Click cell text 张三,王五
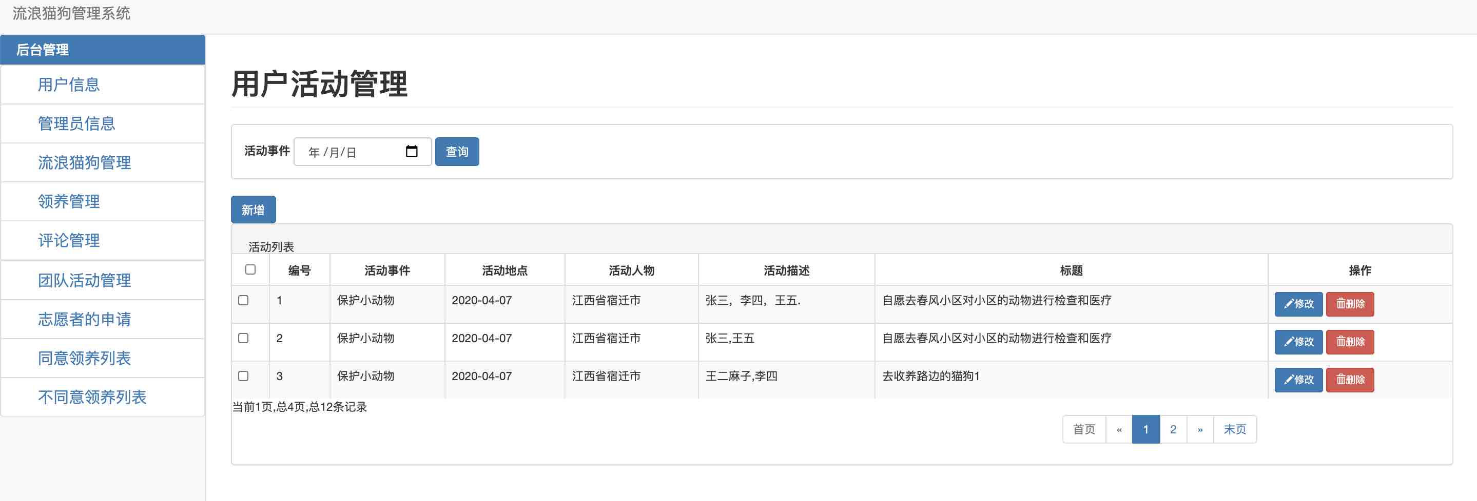The image size is (1477, 501). [x=729, y=339]
